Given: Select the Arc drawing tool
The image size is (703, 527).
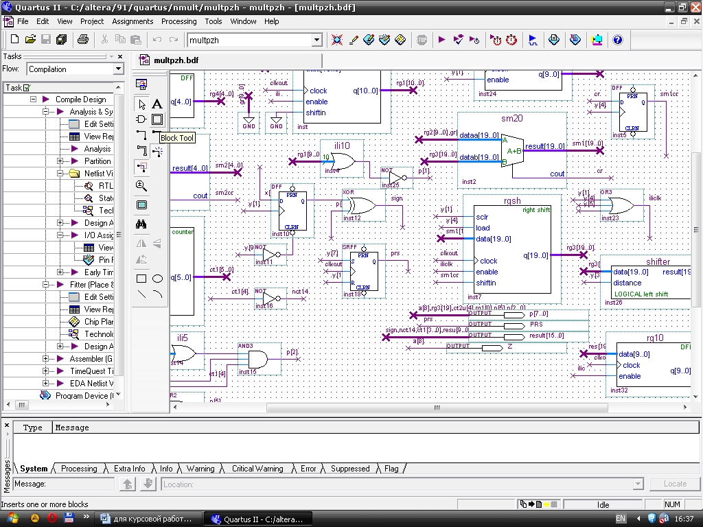Looking at the screenshot, I should click(x=157, y=294).
